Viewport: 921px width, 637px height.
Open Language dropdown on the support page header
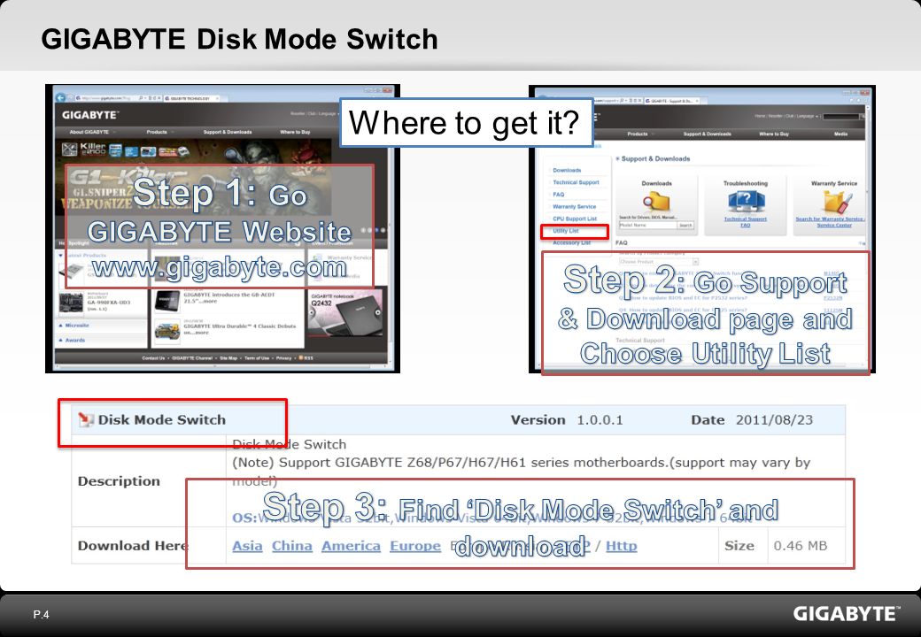coord(806,116)
